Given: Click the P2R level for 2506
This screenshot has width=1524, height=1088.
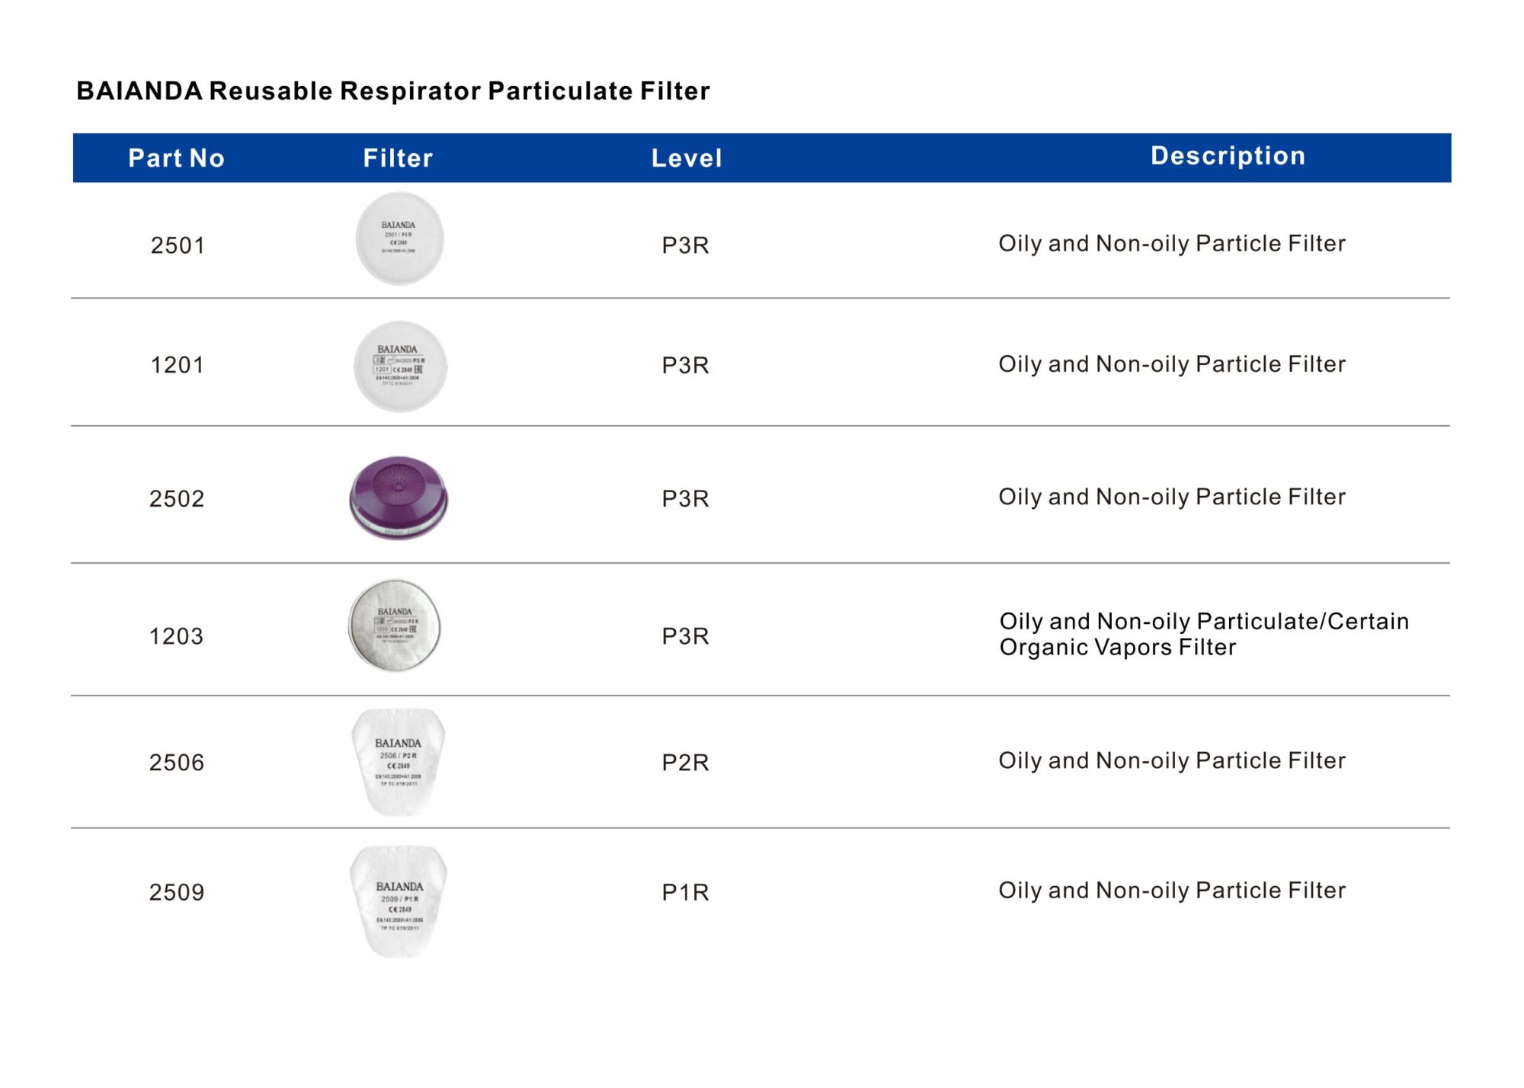Looking at the screenshot, I should [x=685, y=762].
